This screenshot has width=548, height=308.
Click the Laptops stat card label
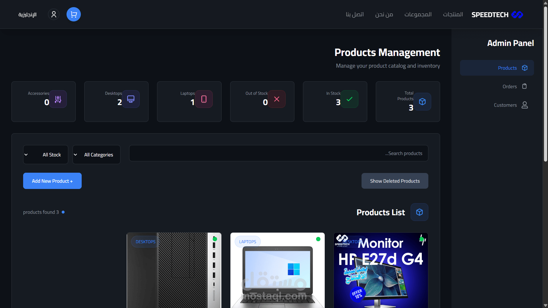pos(188,93)
